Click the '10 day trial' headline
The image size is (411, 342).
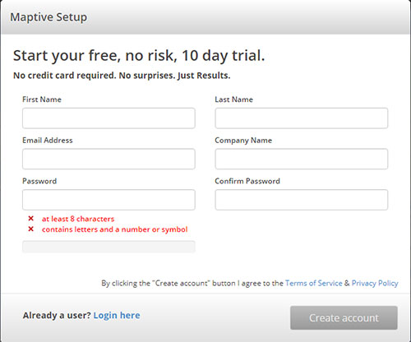pyautogui.click(x=139, y=56)
